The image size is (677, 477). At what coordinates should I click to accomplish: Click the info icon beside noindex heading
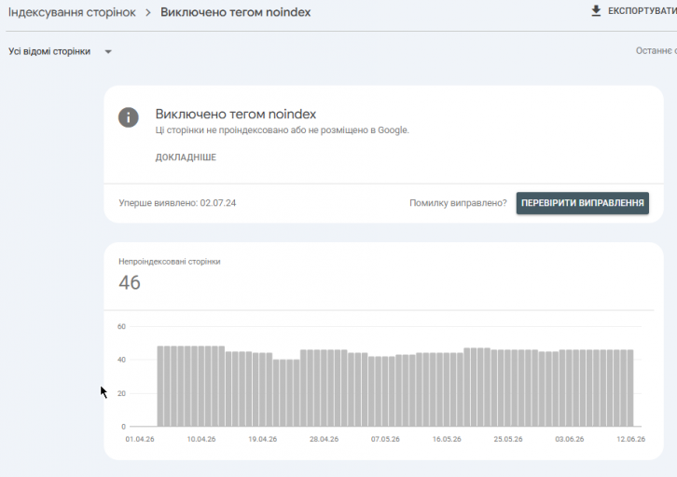pyautogui.click(x=129, y=117)
